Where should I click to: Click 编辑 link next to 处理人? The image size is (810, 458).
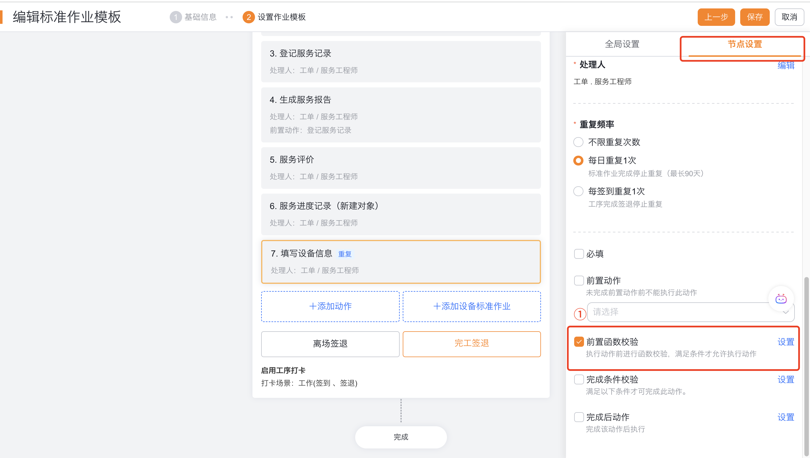coord(786,65)
